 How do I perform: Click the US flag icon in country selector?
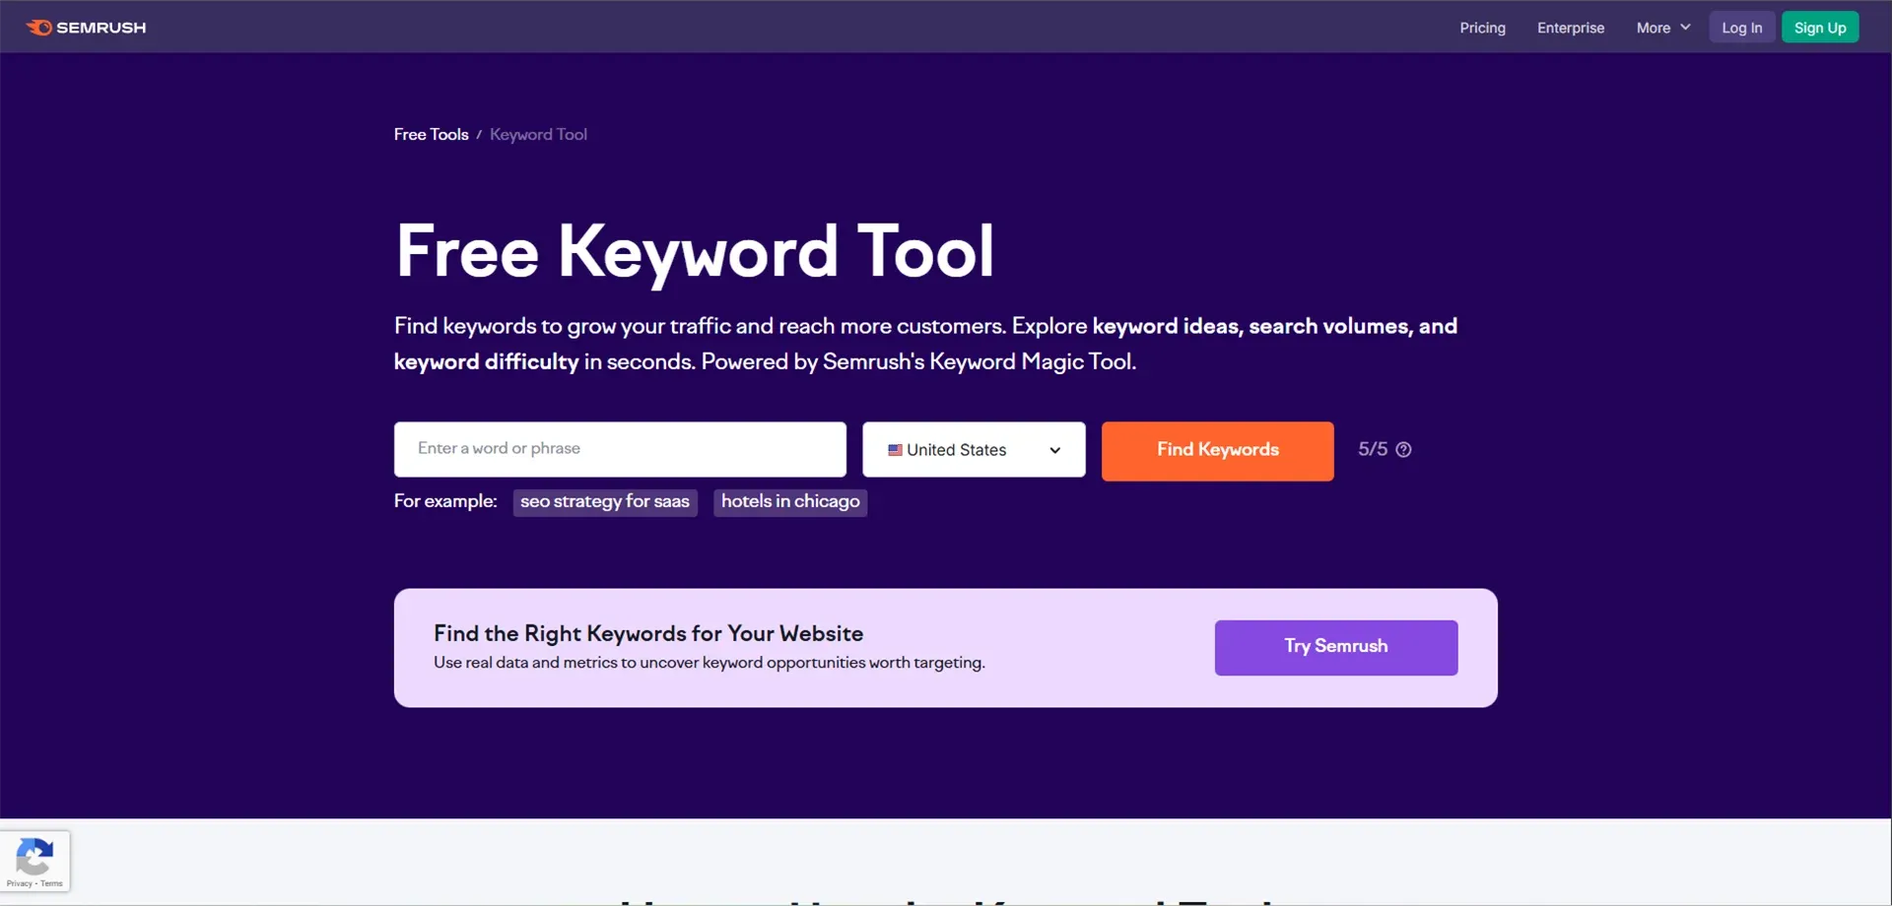(x=895, y=449)
